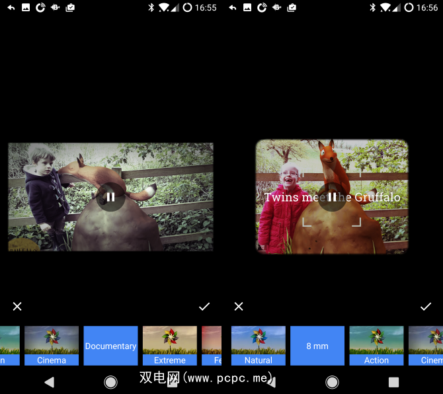
Task: Tap the reply arrow notification icon in right status bar
Action: click(x=233, y=8)
